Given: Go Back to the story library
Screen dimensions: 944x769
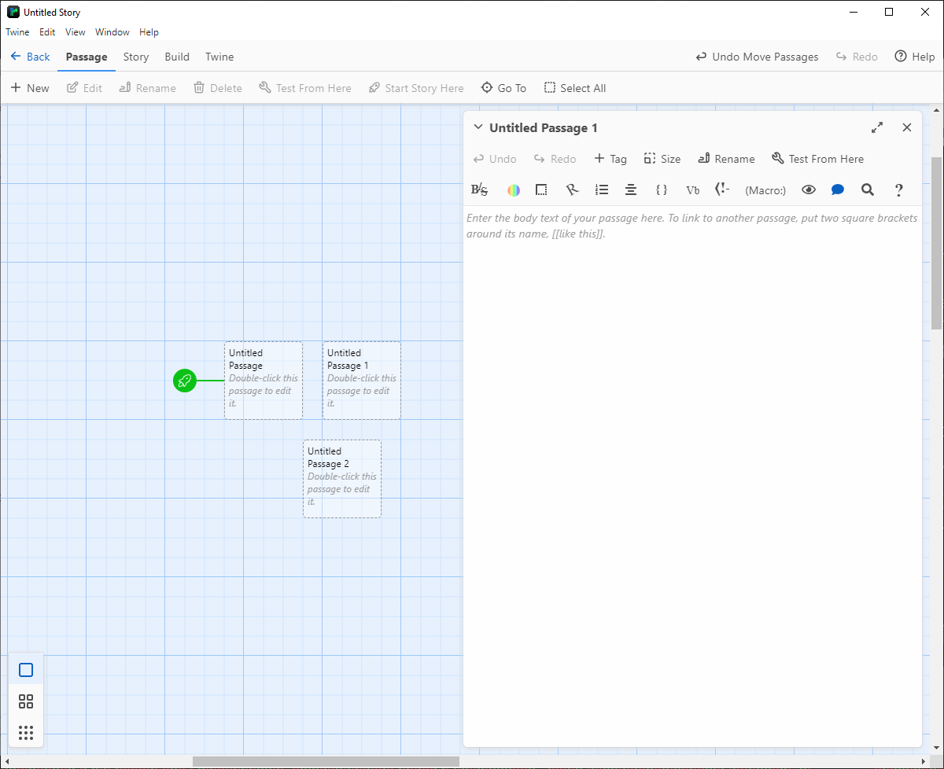Looking at the screenshot, I should (31, 57).
